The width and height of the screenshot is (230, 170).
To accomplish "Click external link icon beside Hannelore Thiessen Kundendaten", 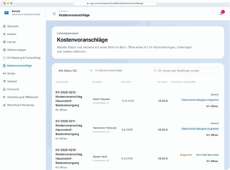I will click(108, 132).
